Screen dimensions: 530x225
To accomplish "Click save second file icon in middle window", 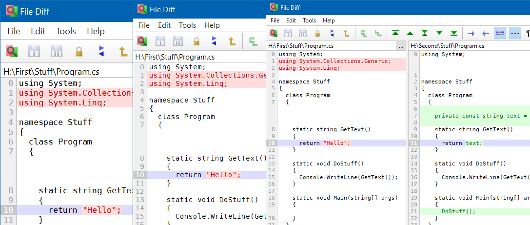I will [x=178, y=41].
